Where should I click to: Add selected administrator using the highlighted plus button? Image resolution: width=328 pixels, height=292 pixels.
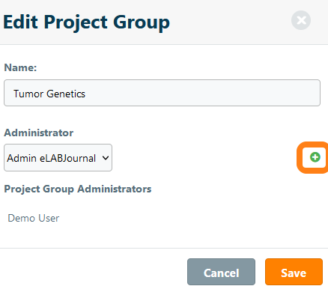click(315, 157)
